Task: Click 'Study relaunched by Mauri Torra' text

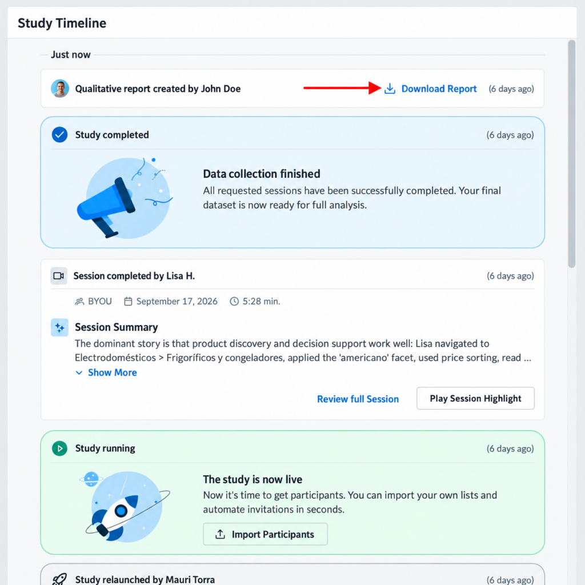Action: [x=145, y=579]
